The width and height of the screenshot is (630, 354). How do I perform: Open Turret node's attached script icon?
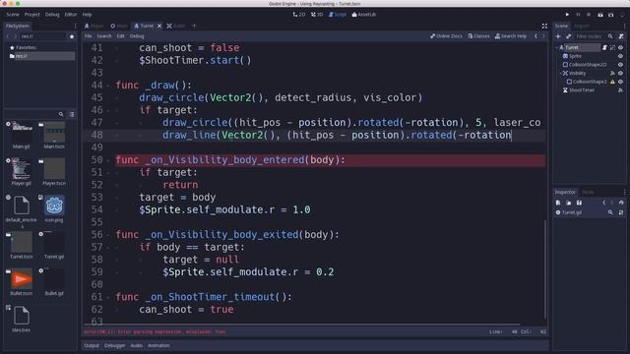pos(604,47)
